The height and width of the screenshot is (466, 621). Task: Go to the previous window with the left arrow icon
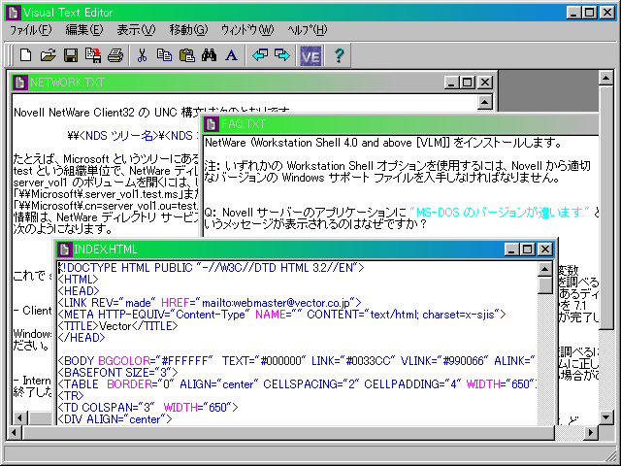(260, 55)
